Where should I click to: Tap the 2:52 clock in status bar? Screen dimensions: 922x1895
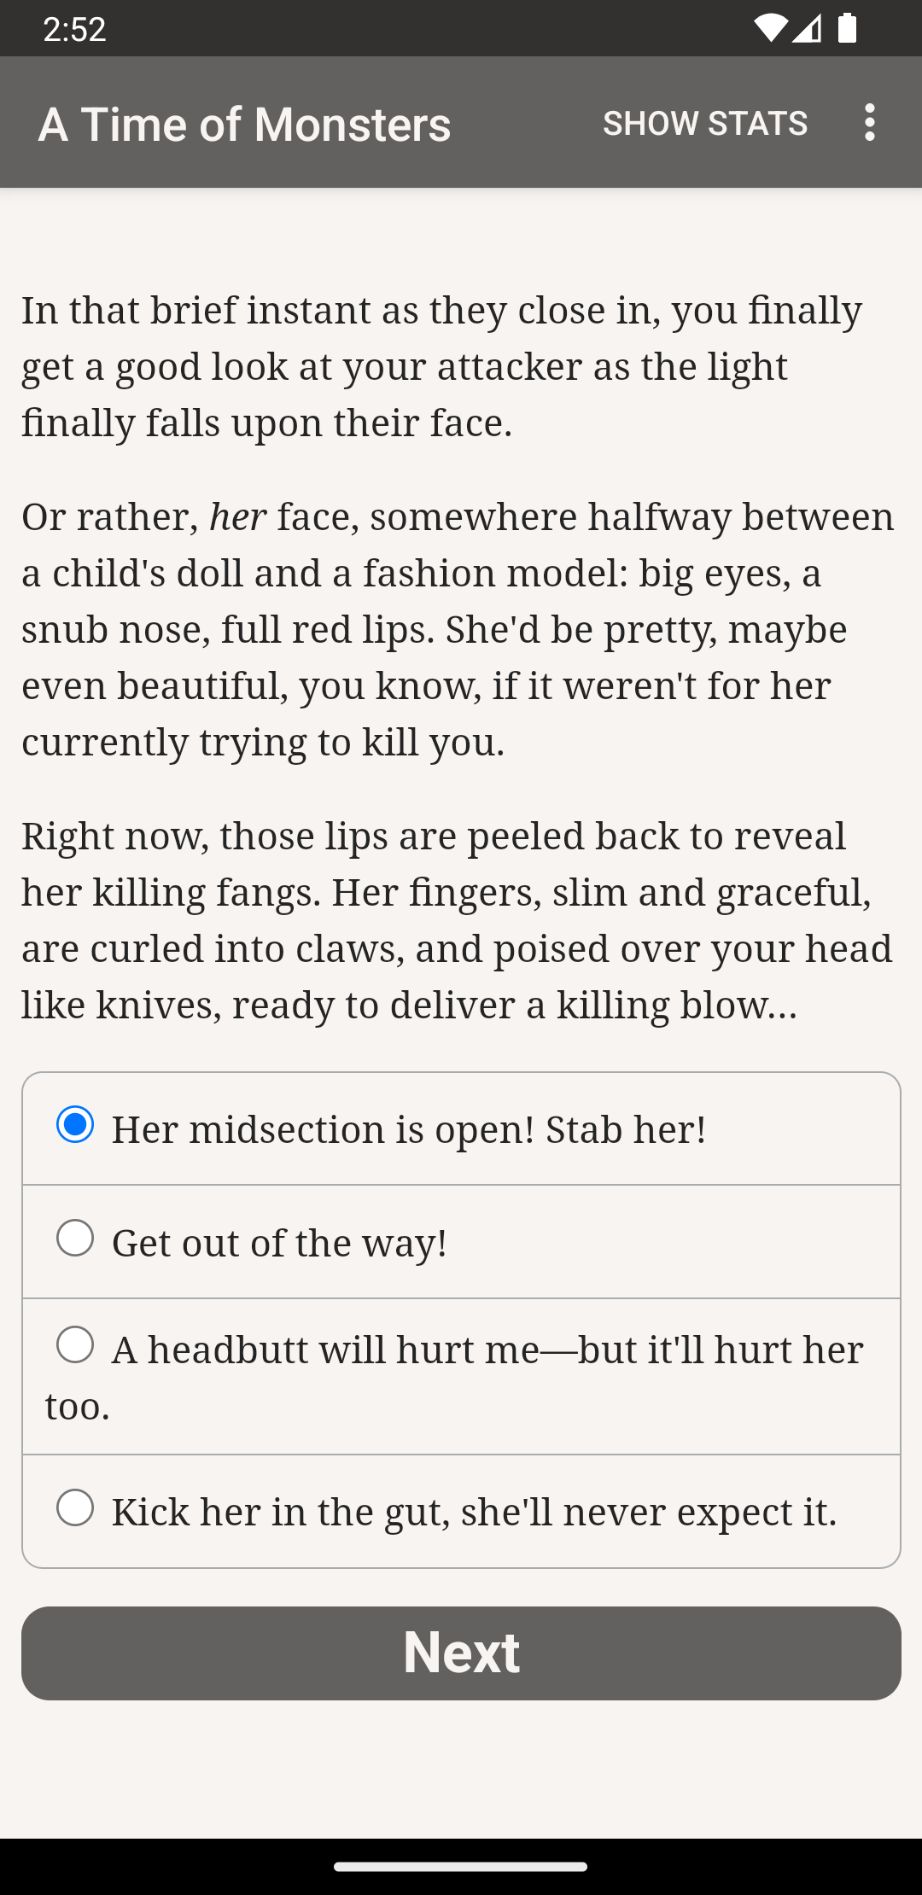coord(74,29)
